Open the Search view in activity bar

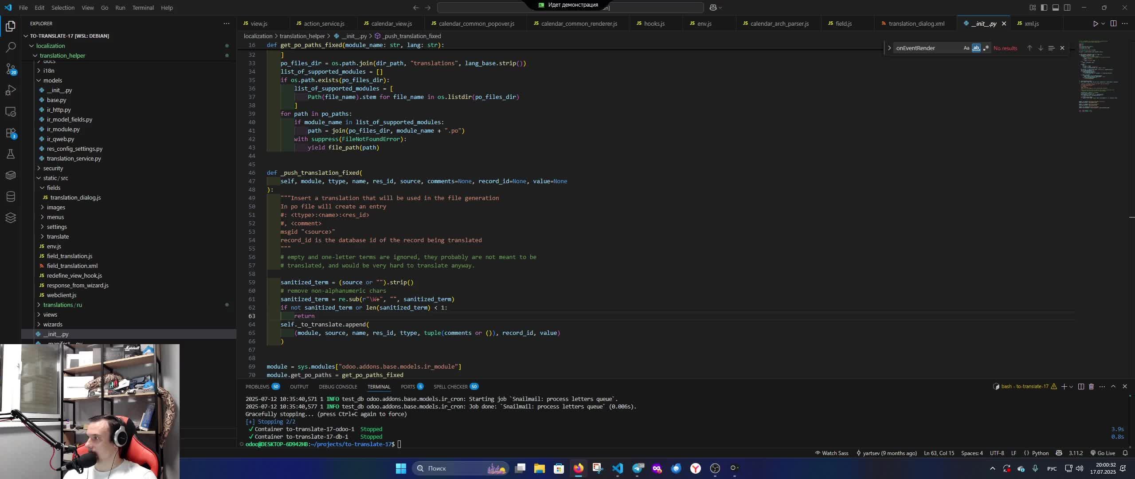click(x=11, y=47)
